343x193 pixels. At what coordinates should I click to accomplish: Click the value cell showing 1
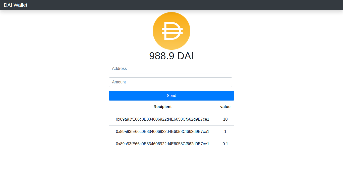point(225,132)
